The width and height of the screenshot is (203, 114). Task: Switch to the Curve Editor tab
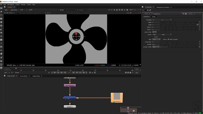(x=23, y=76)
